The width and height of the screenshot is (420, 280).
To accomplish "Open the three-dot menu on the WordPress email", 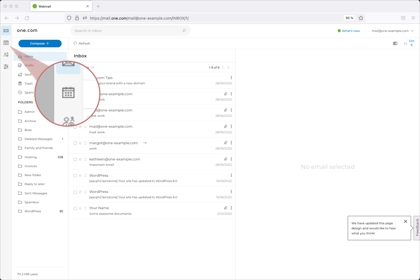I will pos(231,175).
